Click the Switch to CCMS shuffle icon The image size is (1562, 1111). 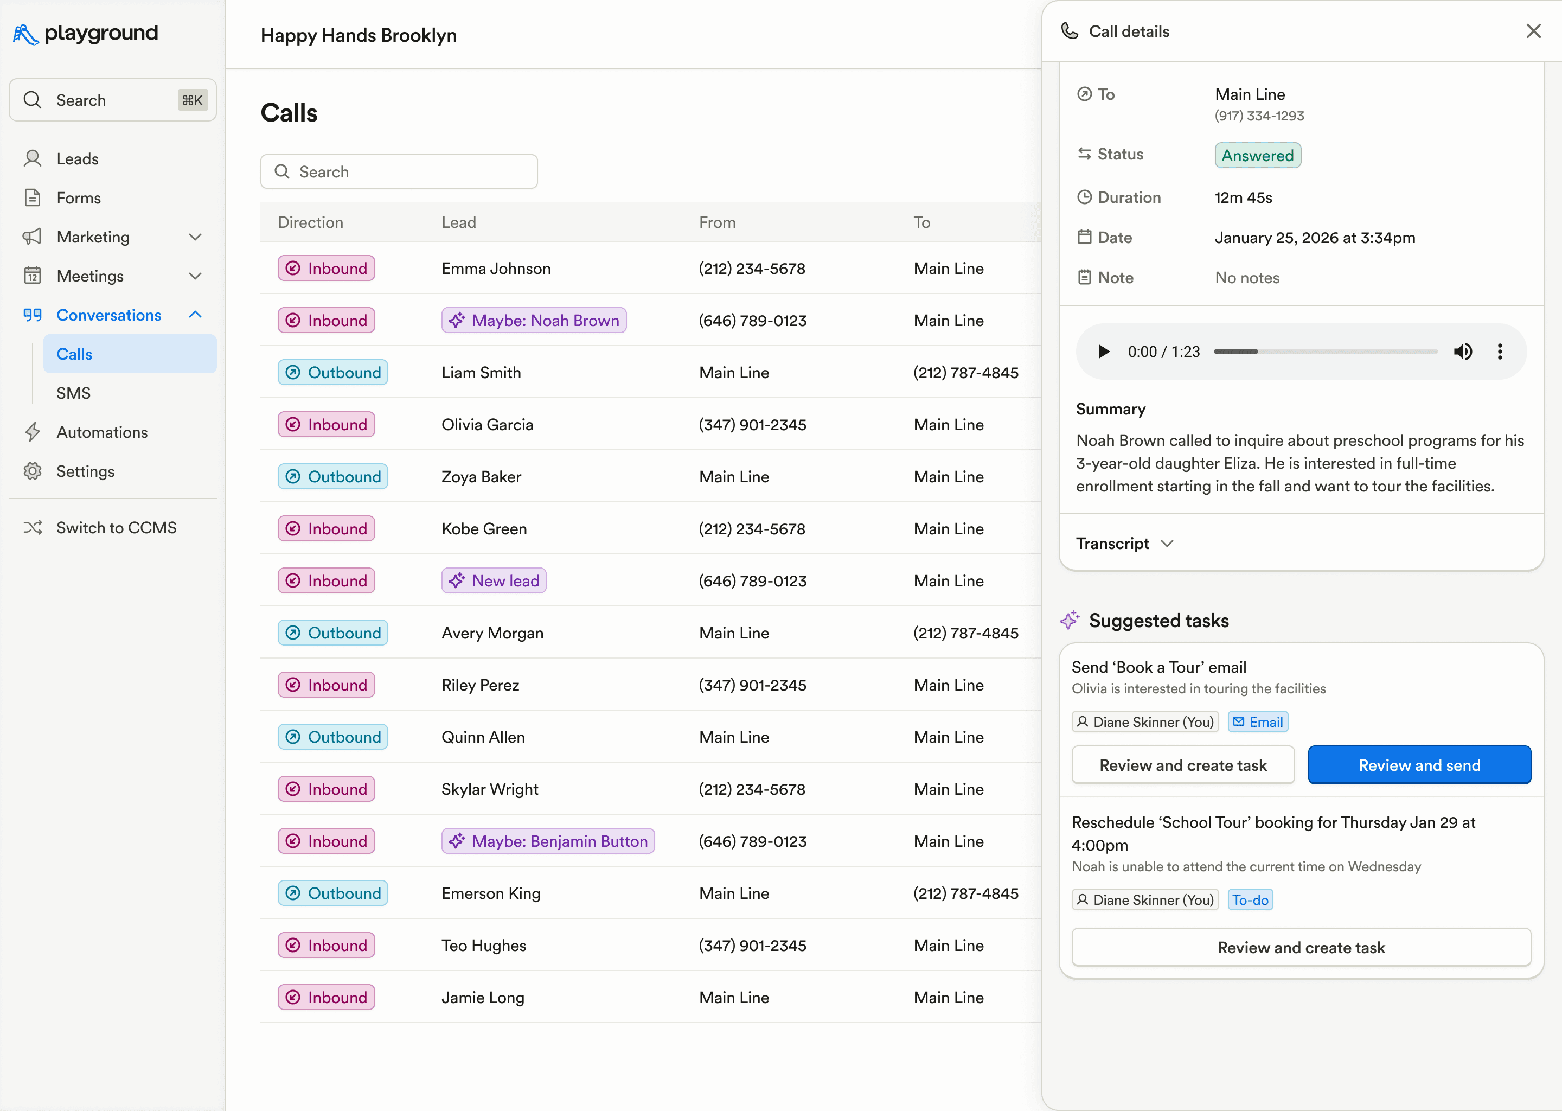33,527
